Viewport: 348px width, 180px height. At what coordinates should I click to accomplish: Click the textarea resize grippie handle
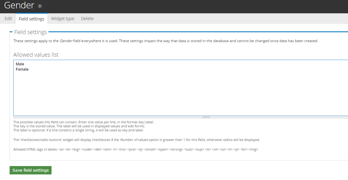click(206, 117)
